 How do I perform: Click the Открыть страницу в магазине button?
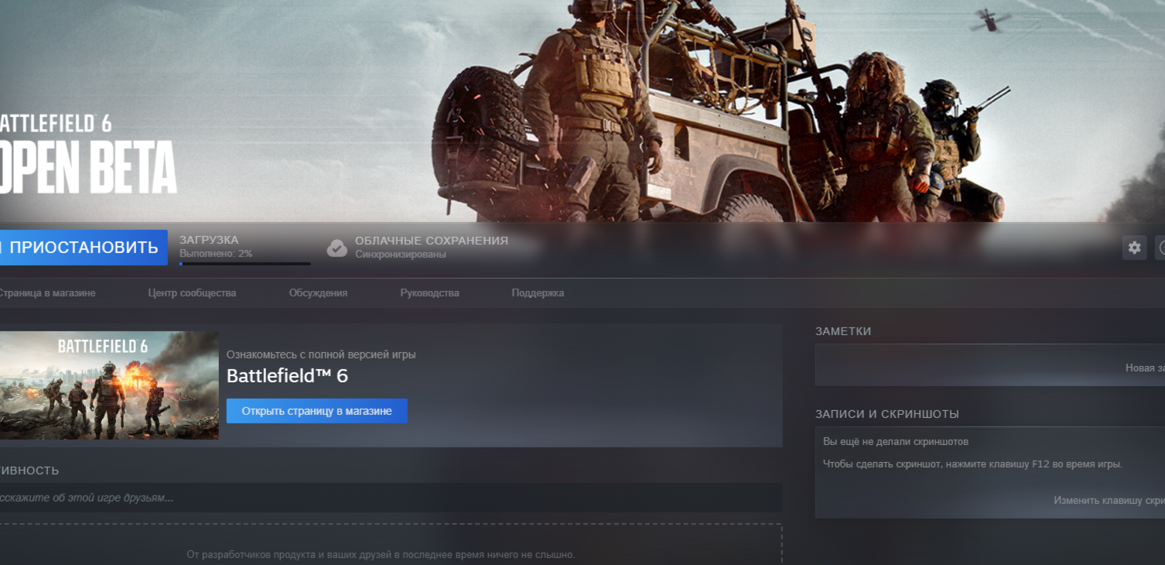click(x=317, y=411)
